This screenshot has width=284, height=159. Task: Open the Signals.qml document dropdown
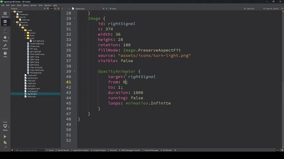(88, 8)
